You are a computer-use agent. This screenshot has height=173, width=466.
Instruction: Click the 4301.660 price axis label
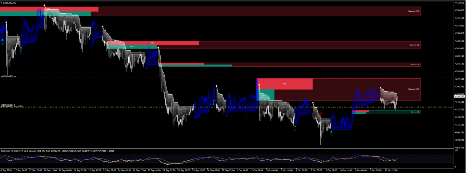(460, 49)
